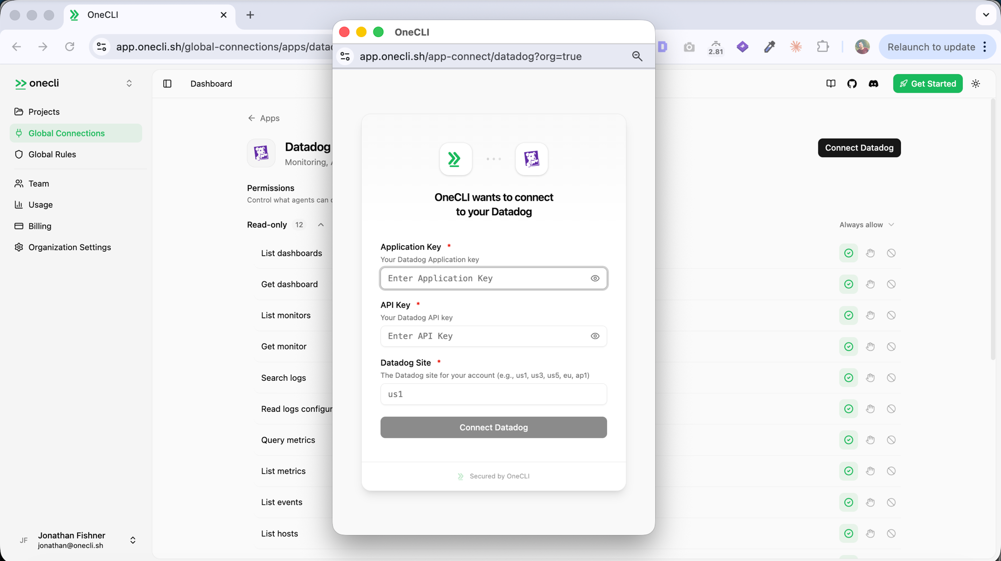1001x561 pixels.
Task: Allow Query metrics with green check
Action: pyautogui.click(x=849, y=440)
